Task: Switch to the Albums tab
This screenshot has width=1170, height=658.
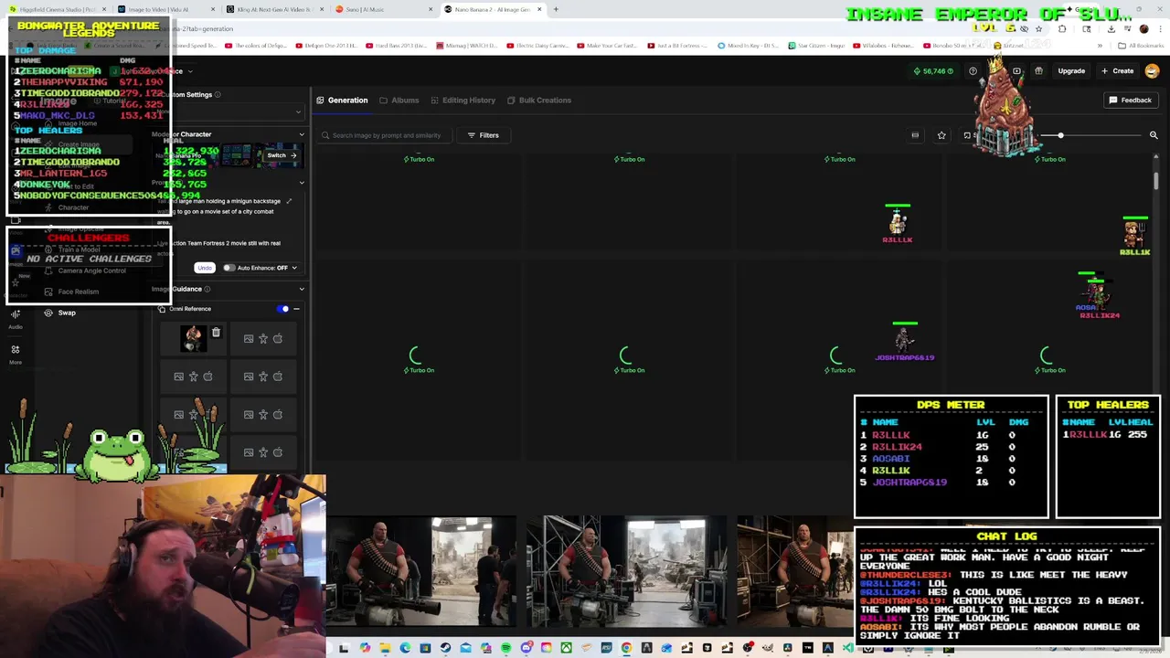Action: (x=399, y=101)
